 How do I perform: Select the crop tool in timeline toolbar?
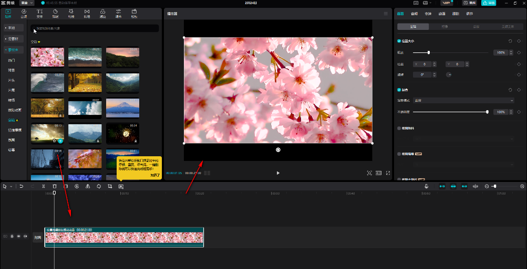pos(110,186)
